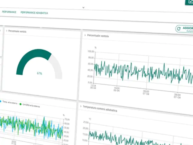193x145 pixels.
Task: Collapse the Percentuale ventola line chart chevron
Action: coord(85,35)
